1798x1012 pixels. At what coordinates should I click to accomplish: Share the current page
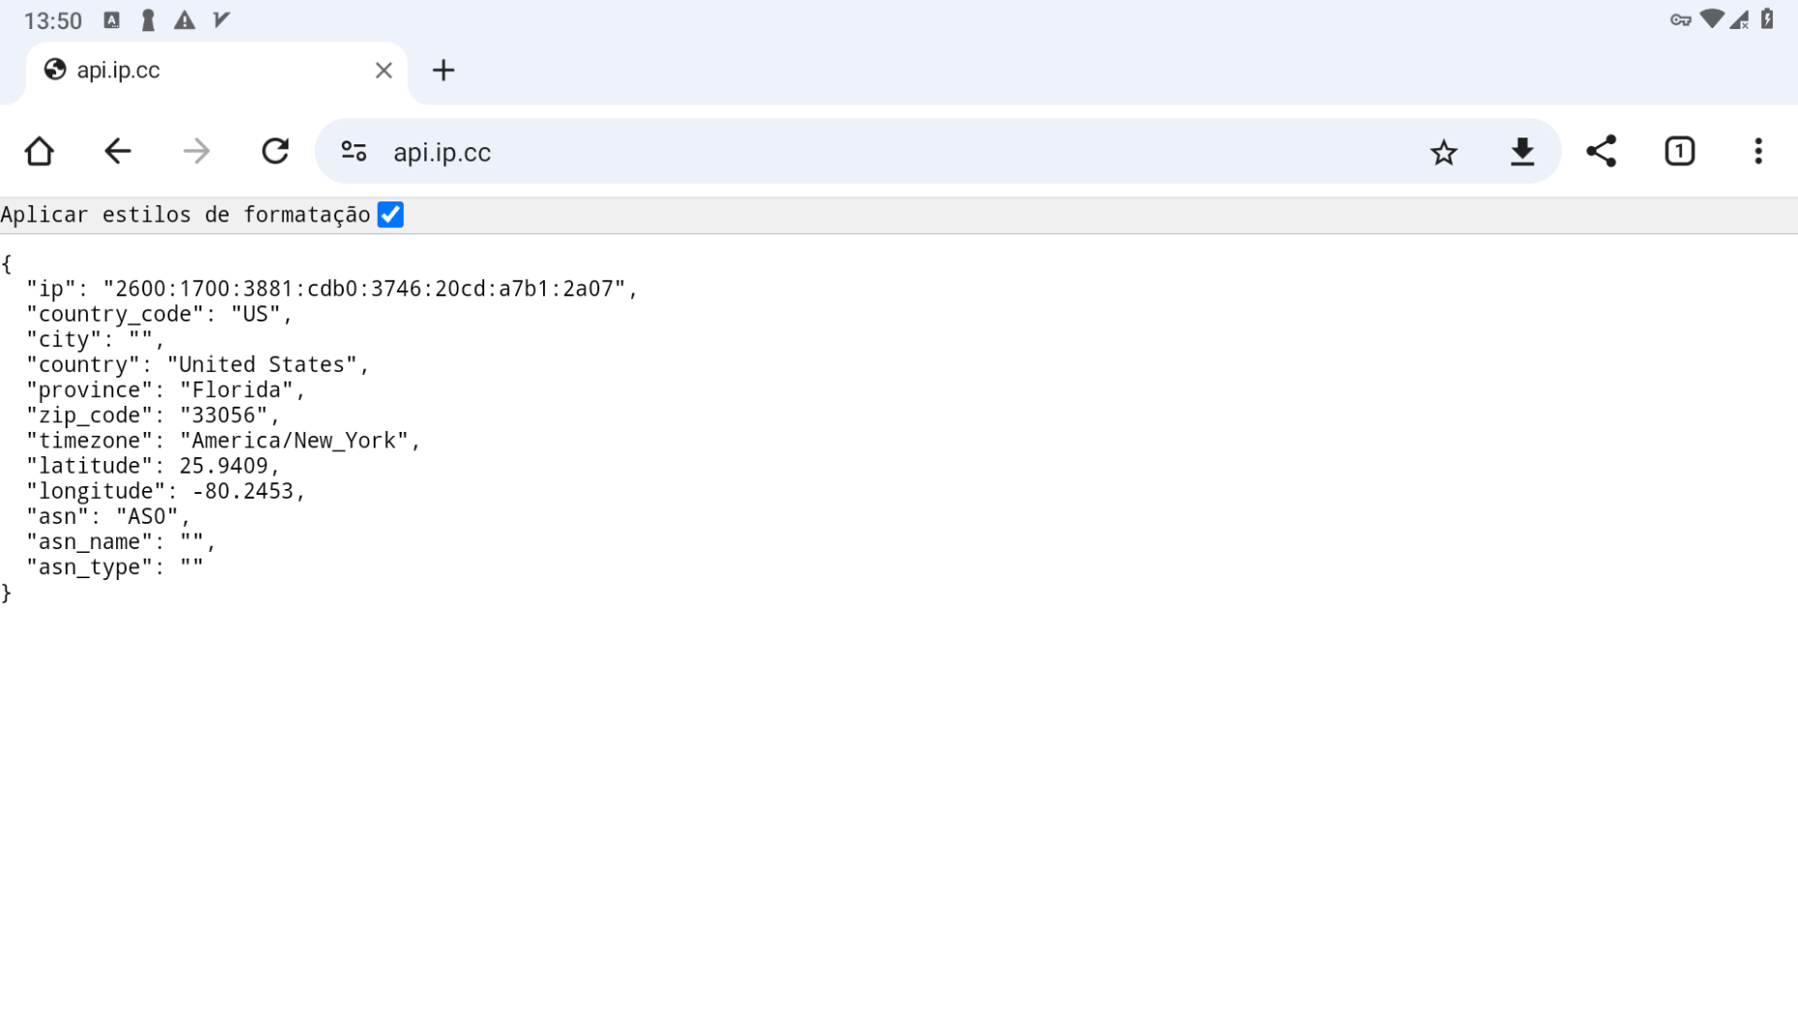[x=1600, y=152]
